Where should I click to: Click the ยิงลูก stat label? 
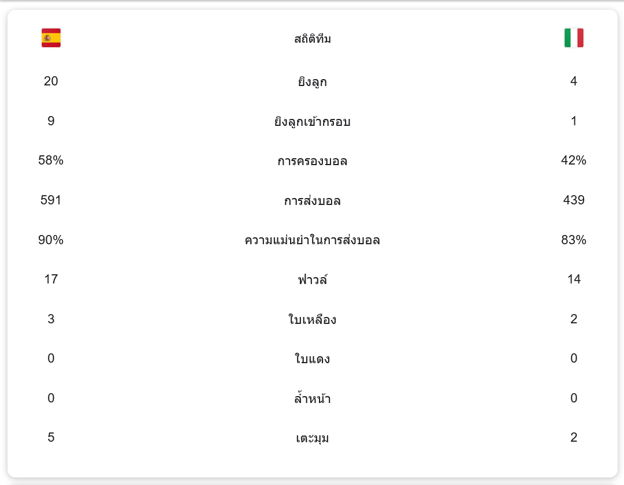point(313,82)
